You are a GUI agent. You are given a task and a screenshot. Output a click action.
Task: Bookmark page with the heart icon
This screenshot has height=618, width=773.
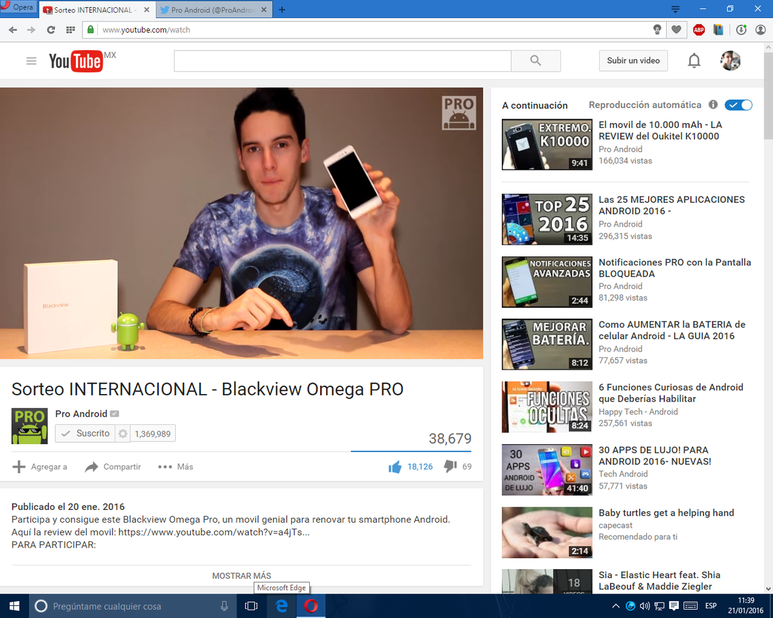[676, 30]
